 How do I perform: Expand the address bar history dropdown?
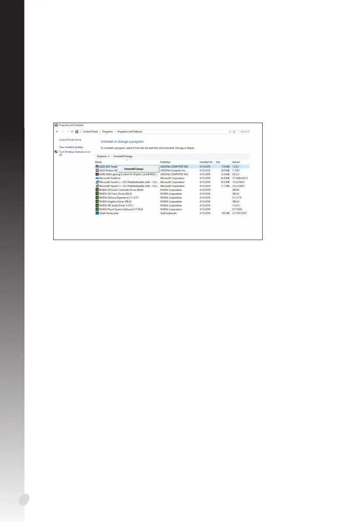[x=230, y=132]
